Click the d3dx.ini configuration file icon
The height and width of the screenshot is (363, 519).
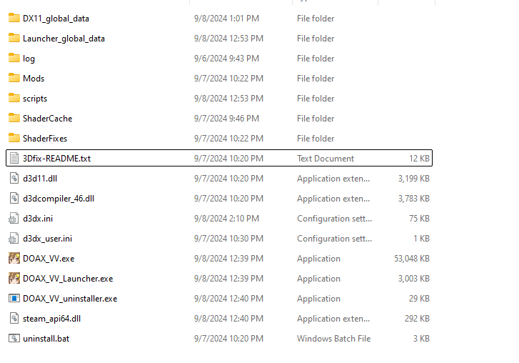[14, 219]
